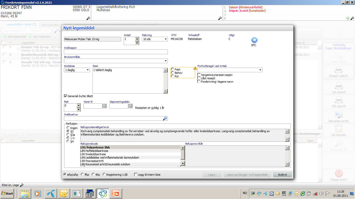Click Søk indikasjon in background window

40,37
